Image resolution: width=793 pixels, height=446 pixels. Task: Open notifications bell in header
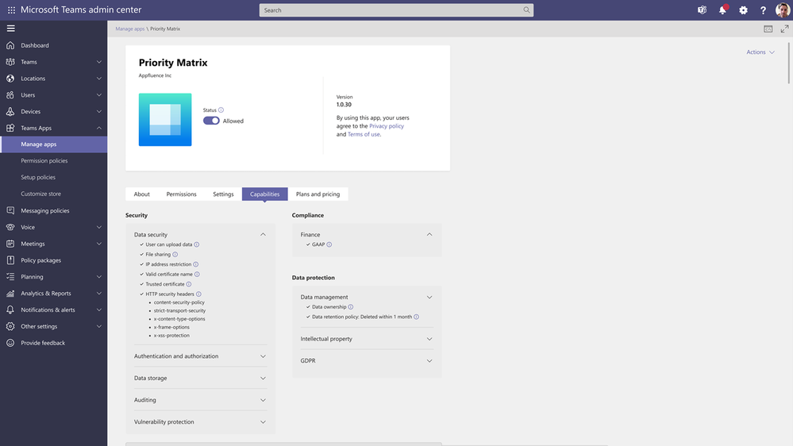722,10
